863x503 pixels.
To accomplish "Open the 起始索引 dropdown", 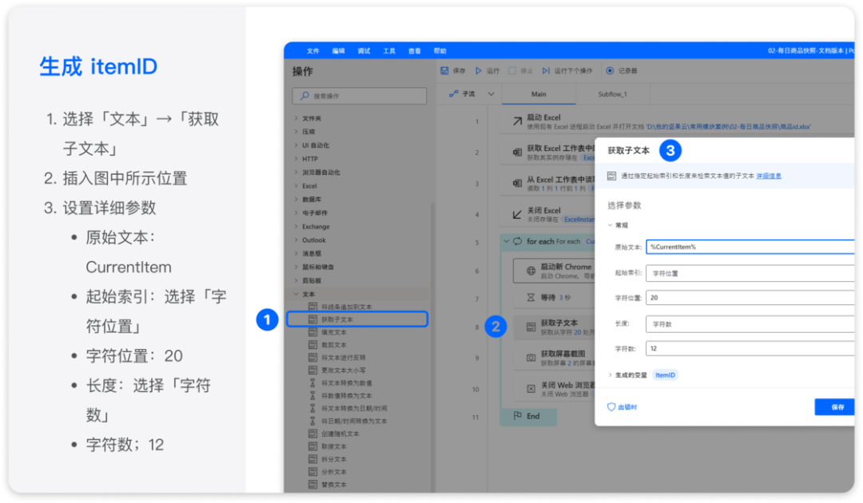I will [x=750, y=273].
